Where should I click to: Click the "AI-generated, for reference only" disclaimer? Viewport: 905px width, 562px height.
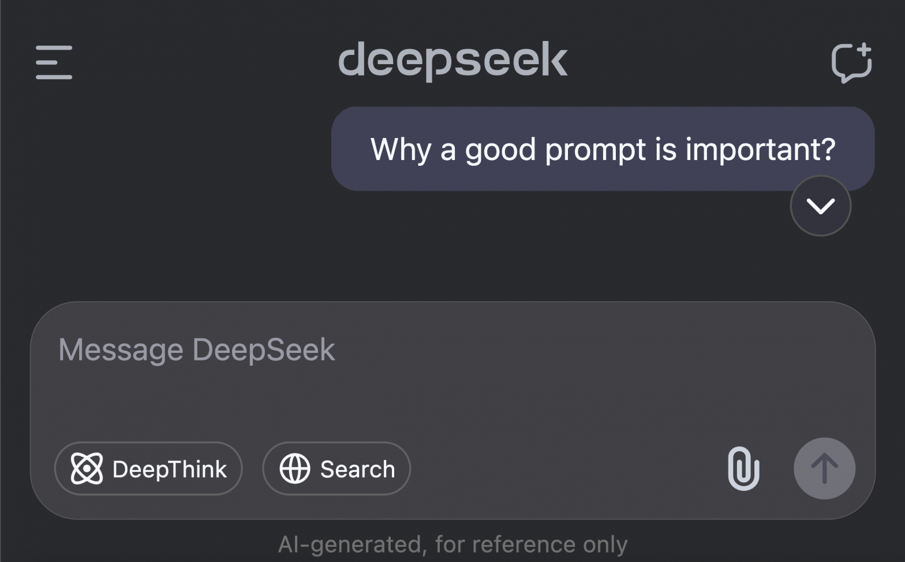(x=452, y=544)
